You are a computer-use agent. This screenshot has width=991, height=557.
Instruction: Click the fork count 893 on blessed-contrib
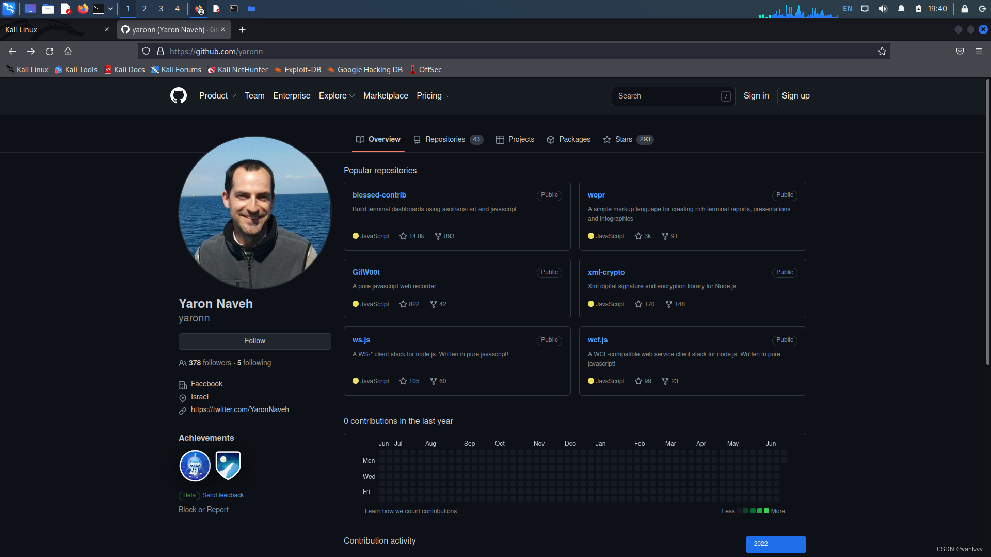point(444,236)
